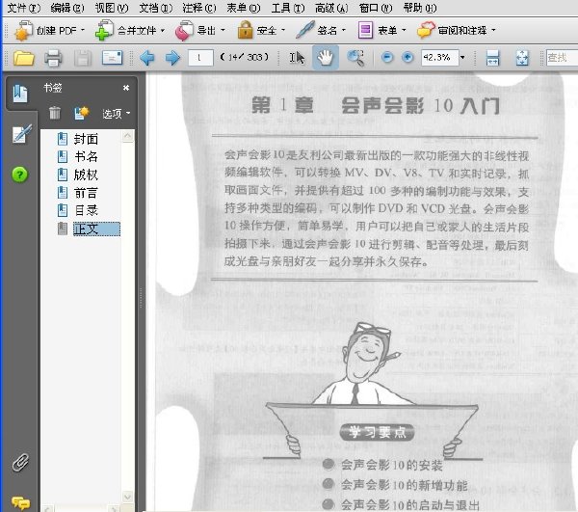The image size is (578, 512).
Task: Click the zoom out minus button
Action: click(387, 58)
